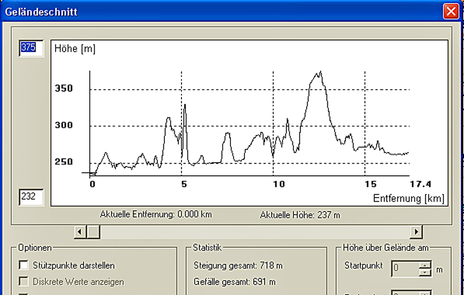
Task: Click the scrollbar right arrow button
Action: point(417,232)
